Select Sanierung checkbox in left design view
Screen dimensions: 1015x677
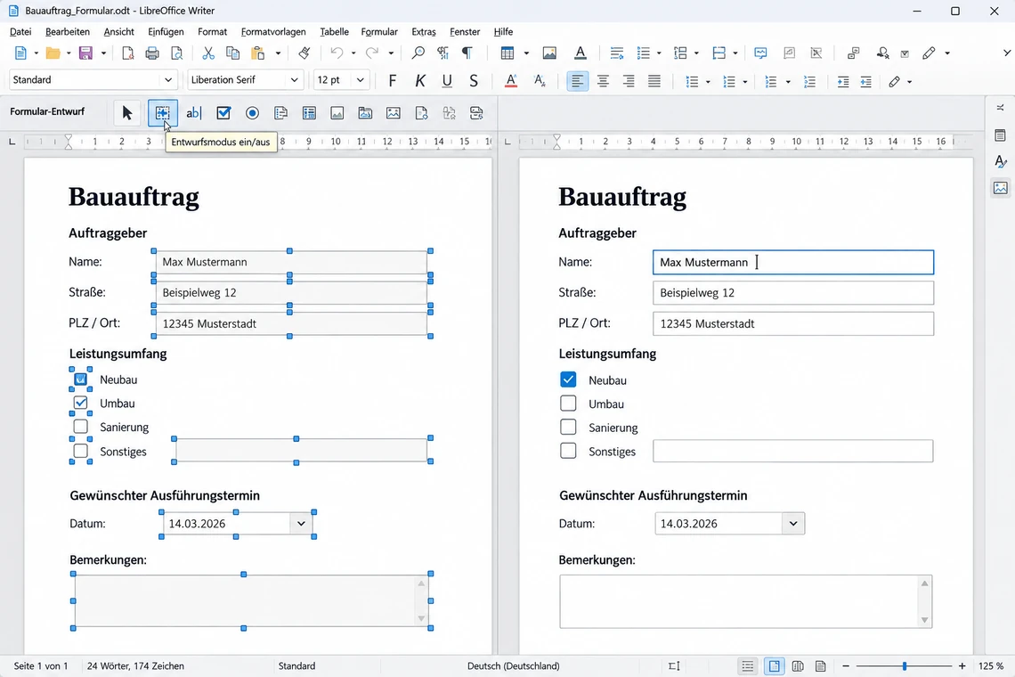pyautogui.click(x=80, y=427)
